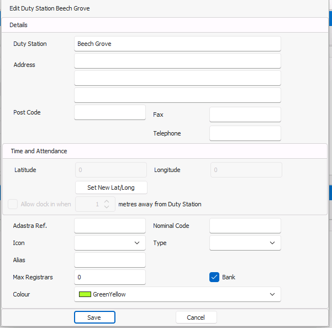This screenshot has height=328, width=332.
Task: Select the Post Code input field
Action: tap(109, 112)
